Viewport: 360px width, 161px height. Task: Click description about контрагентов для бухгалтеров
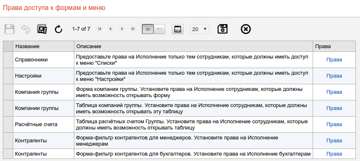(193, 154)
